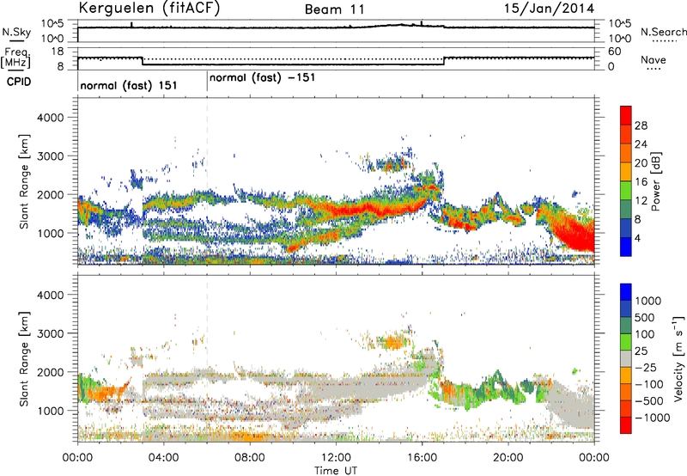Click the 'Freq. [MHz]' axis label
Image resolution: width=687 pixels, height=476 pixels.
16,58
